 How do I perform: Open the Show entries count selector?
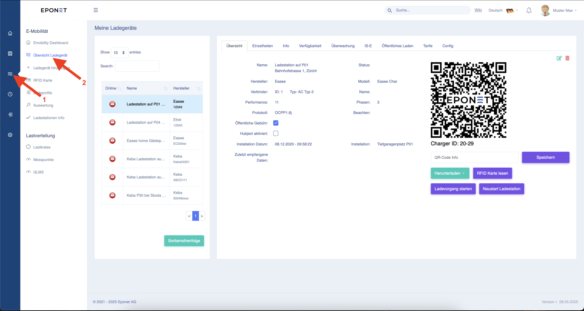pyautogui.click(x=120, y=53)
